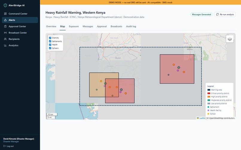Click Re-run analysis button

(225, 14)
